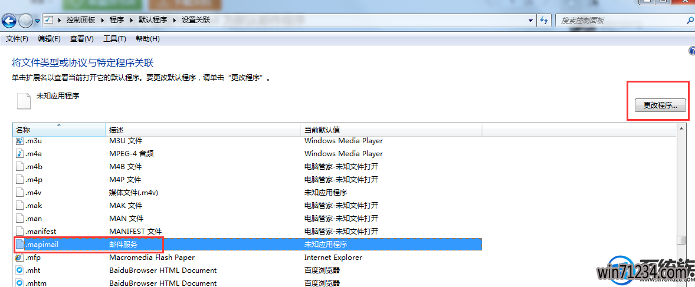Click the .mapimail file icon
This screenshot has width=695, height=287.
[x=19, y=244]
